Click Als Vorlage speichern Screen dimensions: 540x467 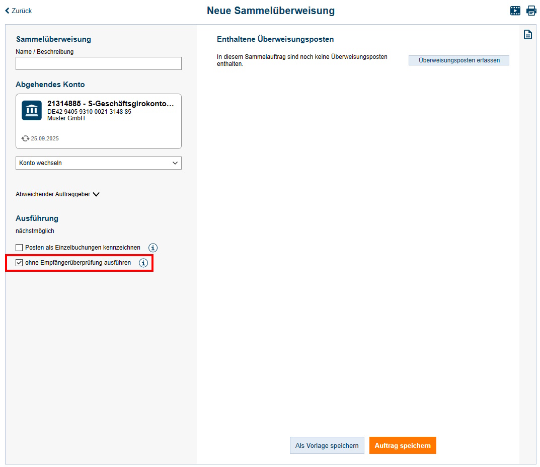click(x=327, y=445)
